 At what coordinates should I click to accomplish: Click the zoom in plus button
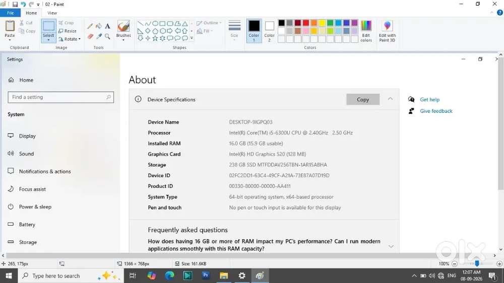pos(499,264)
